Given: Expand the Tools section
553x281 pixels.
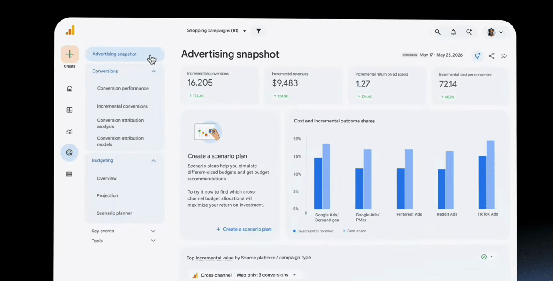Looking at the screenshot, I should click(153, 241).
